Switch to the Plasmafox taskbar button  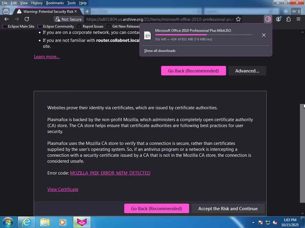(82, 222)
